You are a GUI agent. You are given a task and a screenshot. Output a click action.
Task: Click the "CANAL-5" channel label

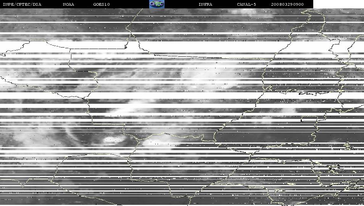point(246,5)
